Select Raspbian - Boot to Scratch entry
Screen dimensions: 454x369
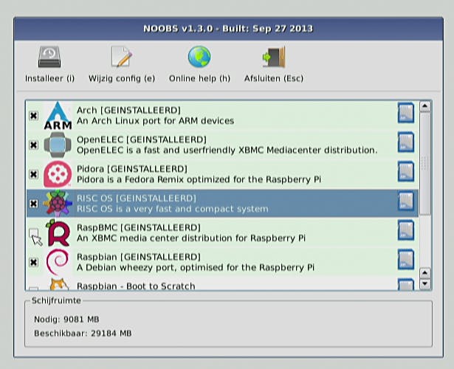coord(222,283)
